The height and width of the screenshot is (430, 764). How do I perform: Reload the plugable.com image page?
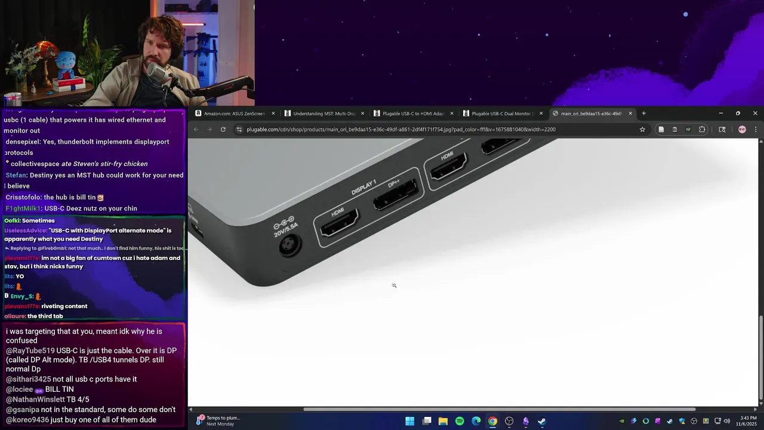pos(223,129)
